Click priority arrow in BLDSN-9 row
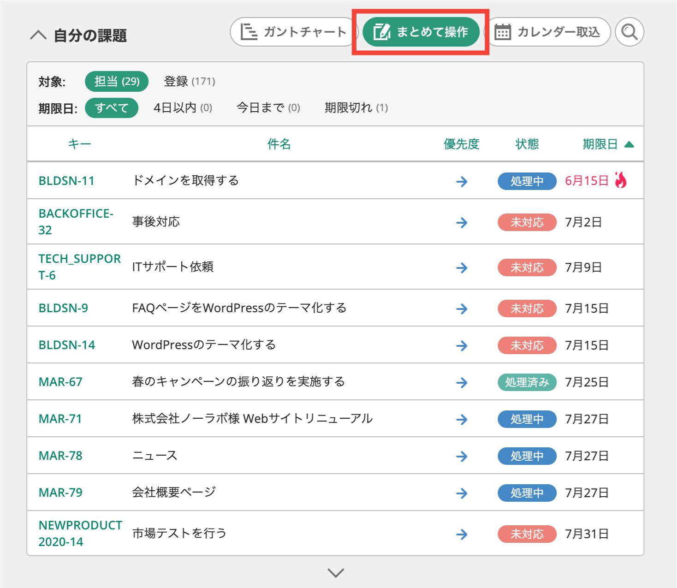 (462, 309)
